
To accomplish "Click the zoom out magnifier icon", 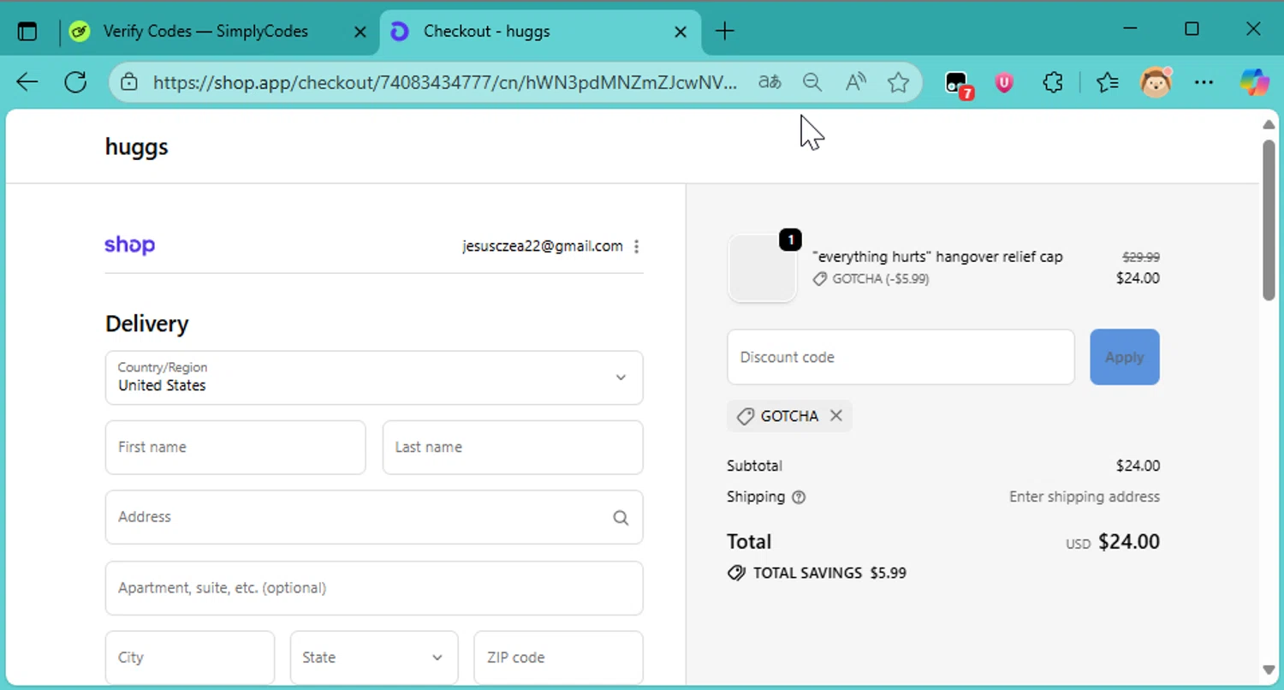I will 812,82.
